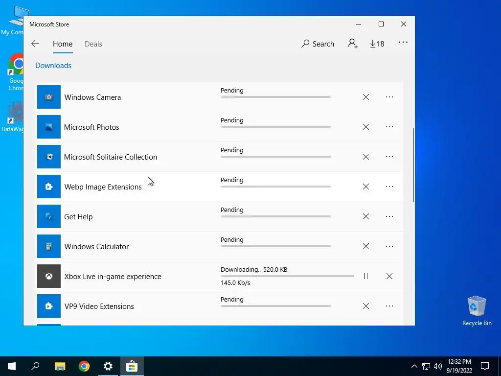This screenshot has width=501, height=376.
Task: Click the Microsoft Solitaire Collection app icon
Action: [49, 157]
